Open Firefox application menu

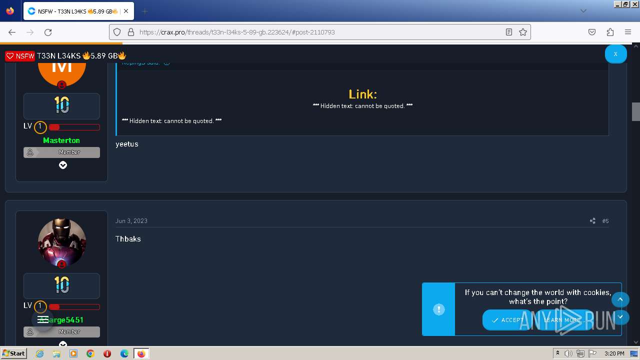(628, 32)
